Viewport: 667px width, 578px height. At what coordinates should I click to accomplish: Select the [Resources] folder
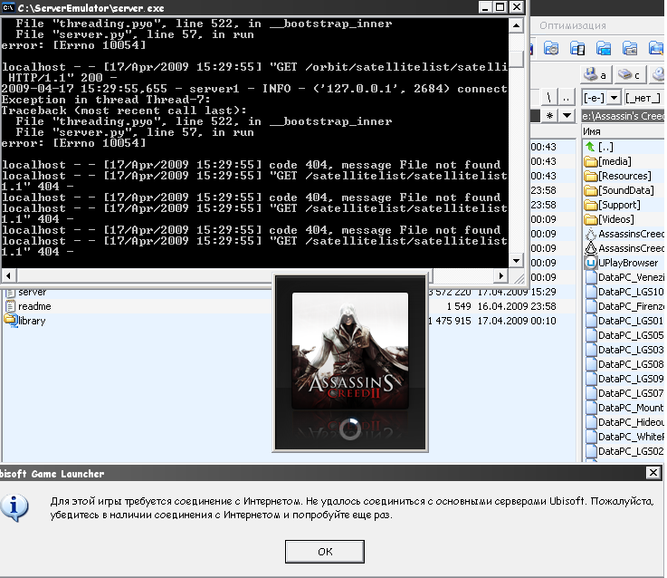coord(617,176)
